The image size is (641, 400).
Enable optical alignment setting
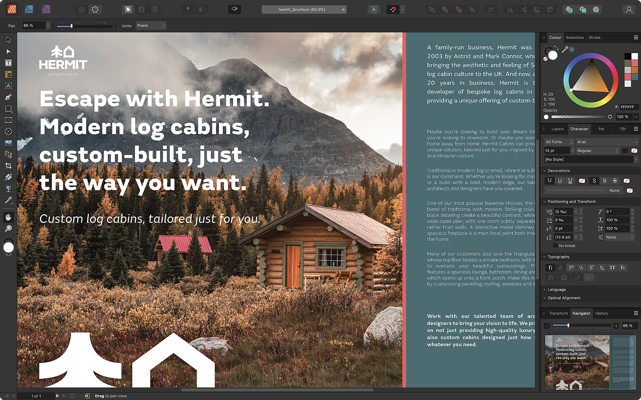[x=546, y=297]
